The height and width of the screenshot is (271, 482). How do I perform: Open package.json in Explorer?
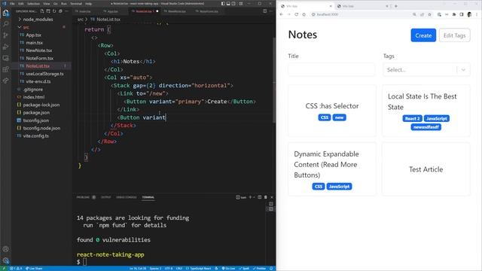coord(36,112)
